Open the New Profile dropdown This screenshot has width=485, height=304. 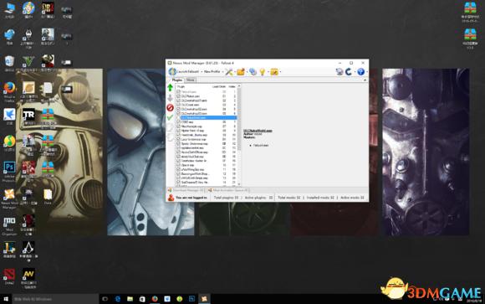pos(213,71)
